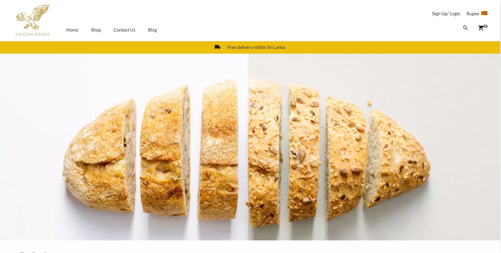Click the Sign Up/ Login link
The width and height of the screenshot is (501, 253).
[446, 14]
